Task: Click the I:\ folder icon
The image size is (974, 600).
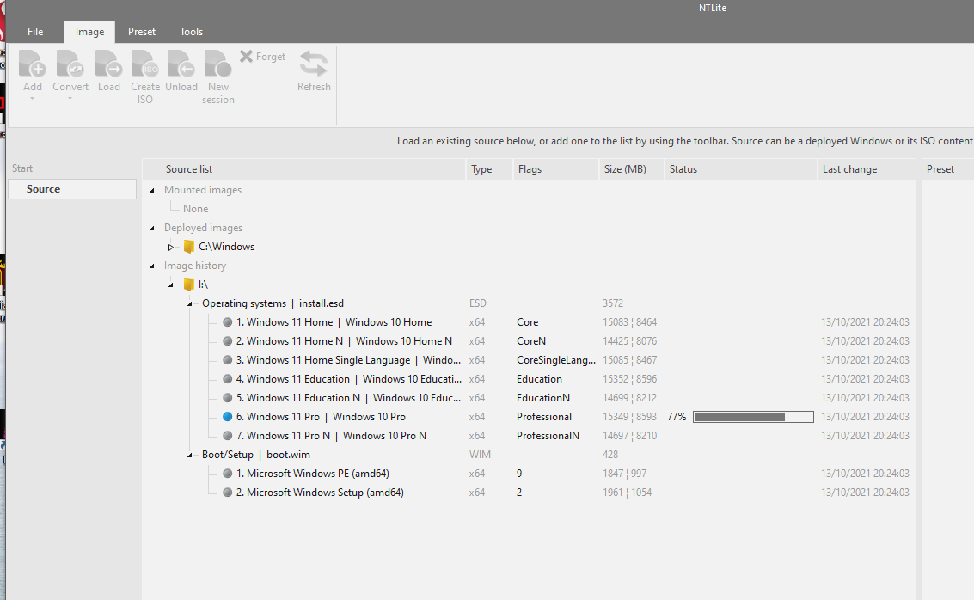Action: [x=189, y=285]
